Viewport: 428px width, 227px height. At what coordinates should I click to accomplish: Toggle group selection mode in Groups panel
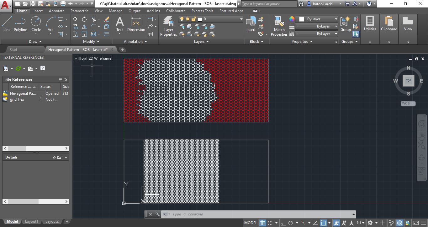[x=356, y=34]
